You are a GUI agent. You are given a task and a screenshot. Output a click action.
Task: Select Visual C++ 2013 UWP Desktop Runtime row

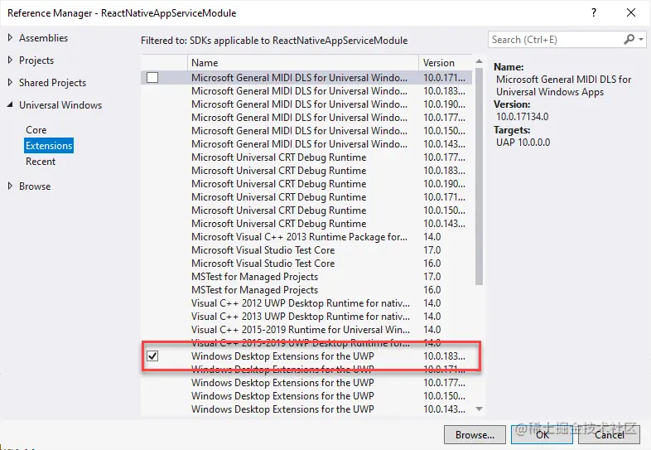[x=306, y=317]
